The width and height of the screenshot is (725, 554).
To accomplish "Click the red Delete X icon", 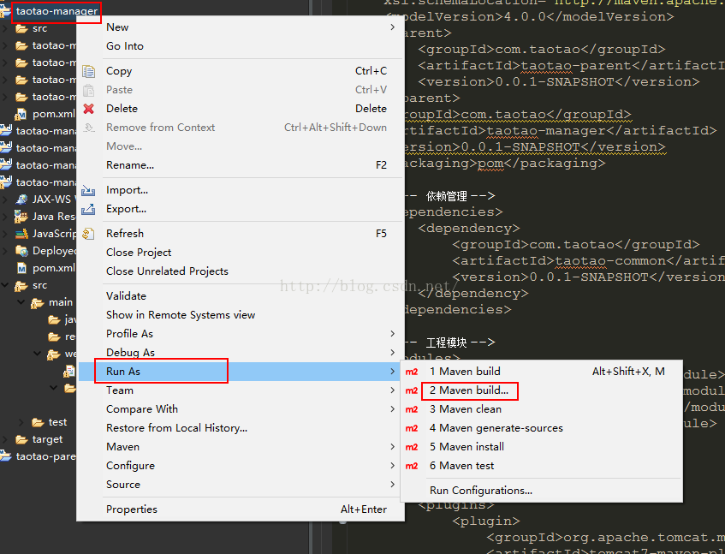I will (88, 109).
